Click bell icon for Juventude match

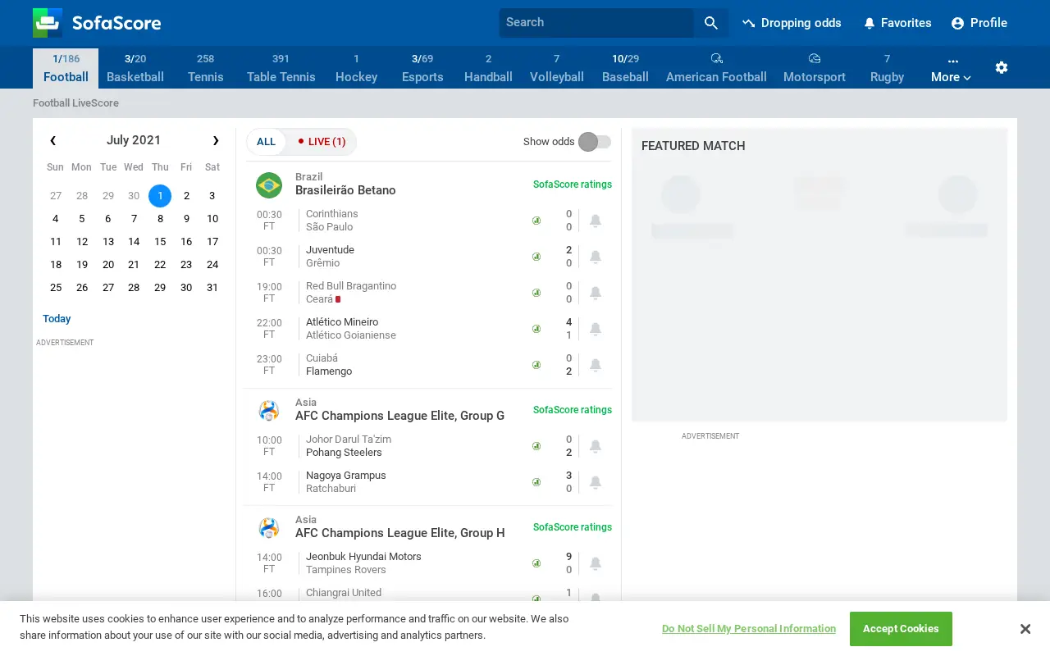click(x=596, y=257)
